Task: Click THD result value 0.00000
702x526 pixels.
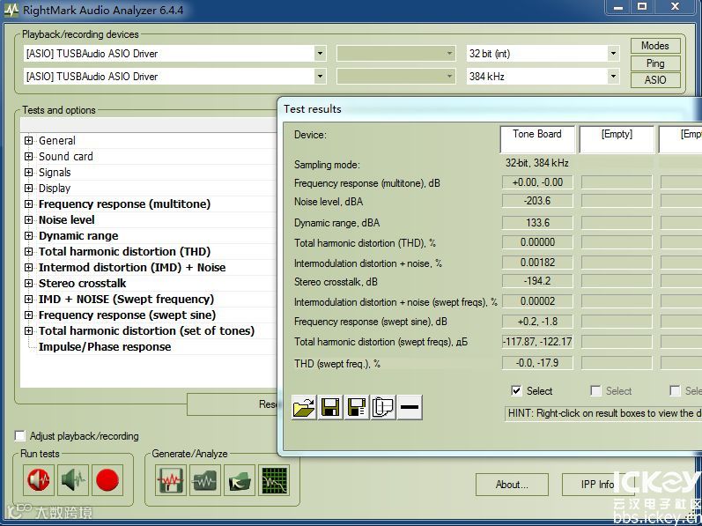Action: tap(537, 242)
